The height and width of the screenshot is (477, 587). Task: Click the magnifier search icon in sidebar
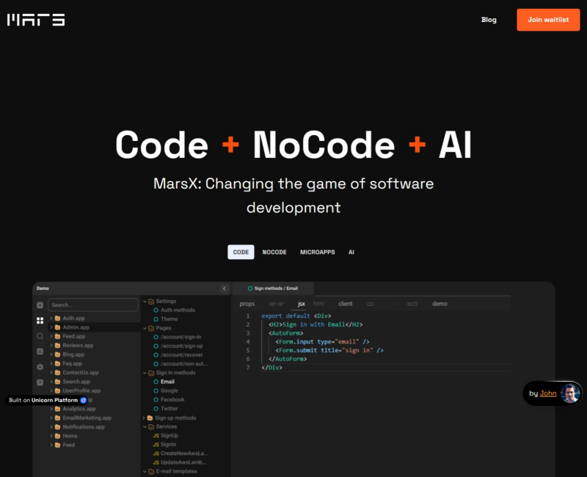click(x=40, y=335)
